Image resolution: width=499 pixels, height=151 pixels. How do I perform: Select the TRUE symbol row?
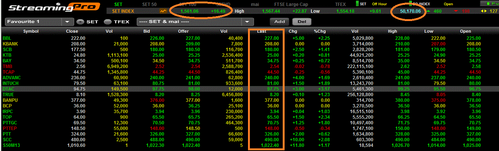click(x=250, y=95)
